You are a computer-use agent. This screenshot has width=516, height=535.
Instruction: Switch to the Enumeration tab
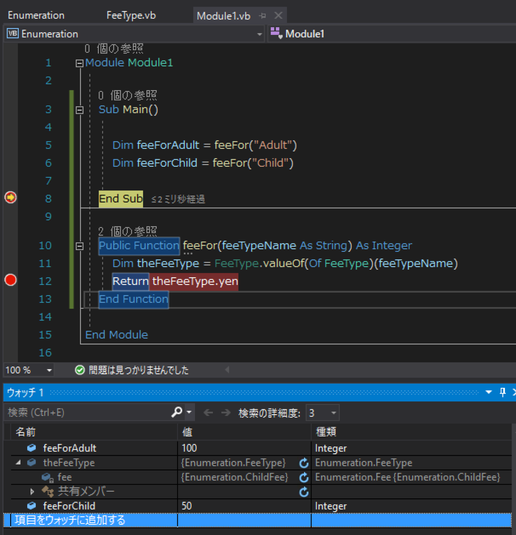tap(36, 15)
